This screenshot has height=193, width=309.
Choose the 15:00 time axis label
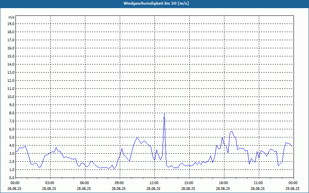pos(189,183)
